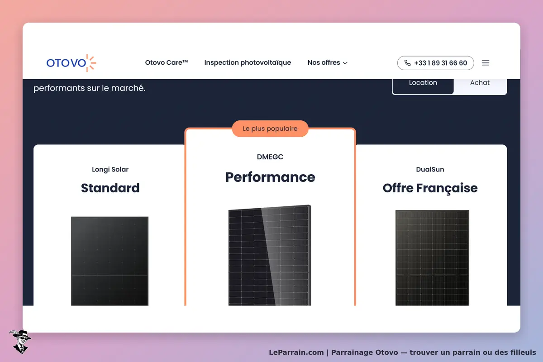Click the Otovo logo
This screenshot has height=362, width=543.
71,63
